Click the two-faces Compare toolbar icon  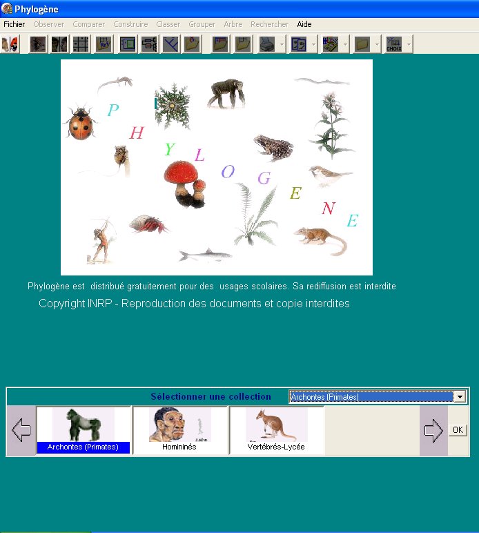tap(59, 44)
